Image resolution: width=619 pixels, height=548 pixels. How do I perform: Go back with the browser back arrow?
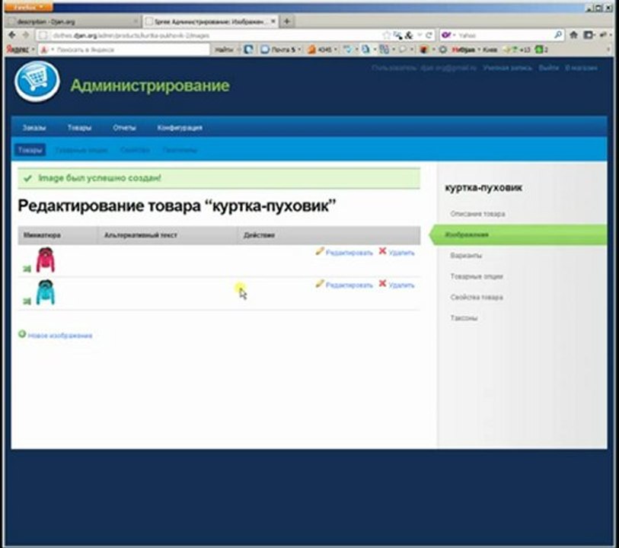tap(12, 35)
